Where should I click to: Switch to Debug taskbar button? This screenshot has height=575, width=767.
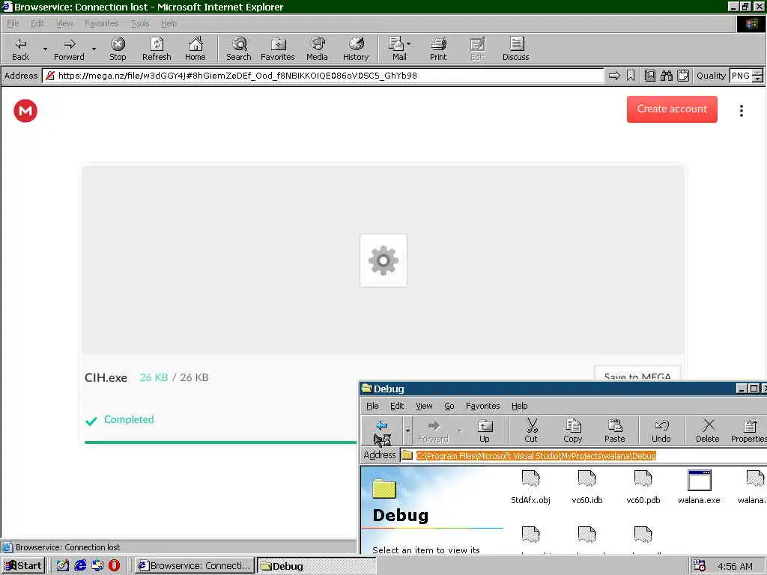(x=317, y=566)
